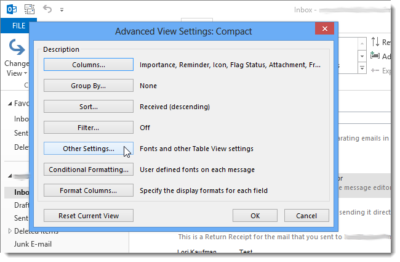Click the Expand/Collapse icon in ribbon
The width and height of the screenshot is (400, 262).
(x=375, y=70)
